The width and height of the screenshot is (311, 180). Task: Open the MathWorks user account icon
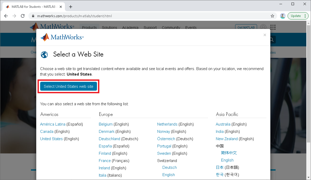(264, 27)
